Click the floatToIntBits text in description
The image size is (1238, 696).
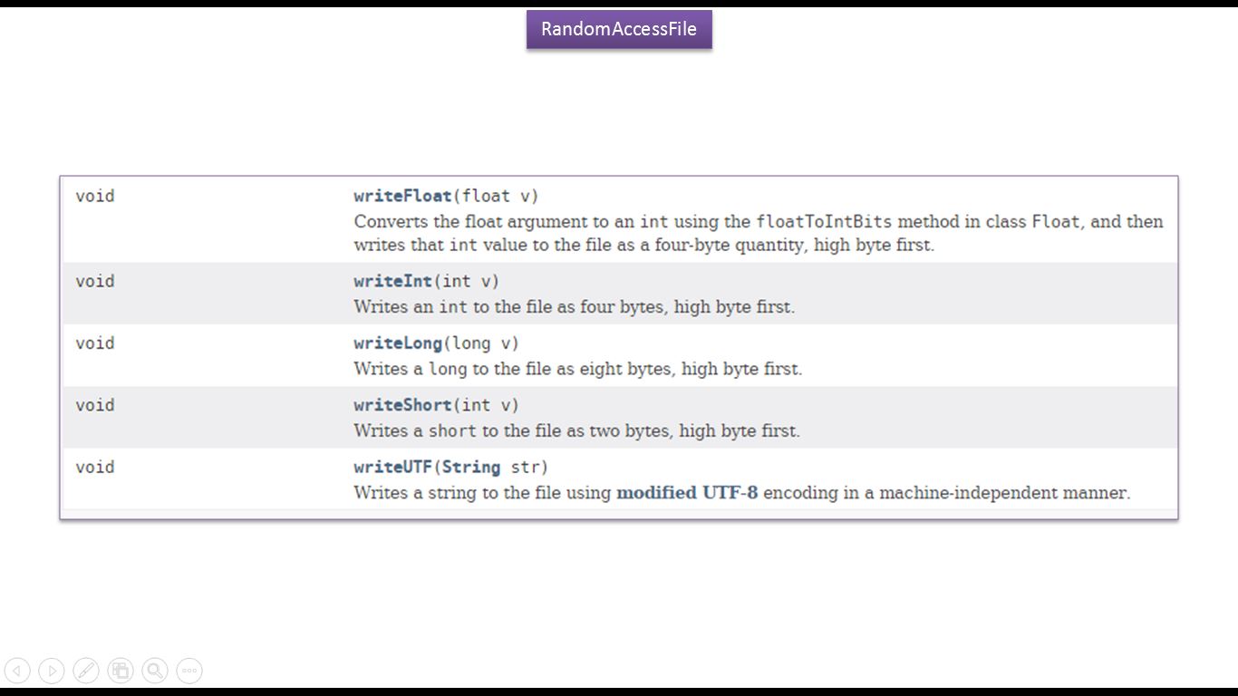point(824,222)
